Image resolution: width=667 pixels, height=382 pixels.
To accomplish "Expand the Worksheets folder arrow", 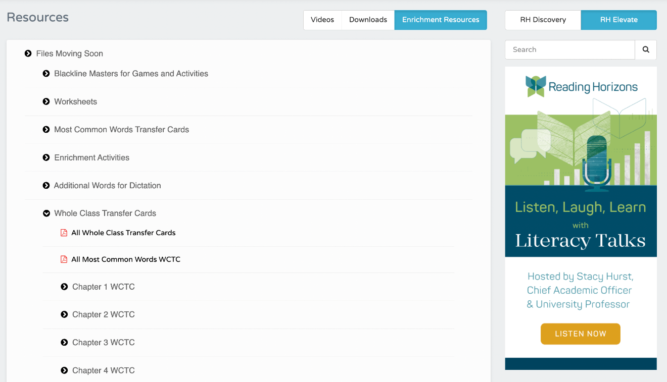I will tap(46, 101).
